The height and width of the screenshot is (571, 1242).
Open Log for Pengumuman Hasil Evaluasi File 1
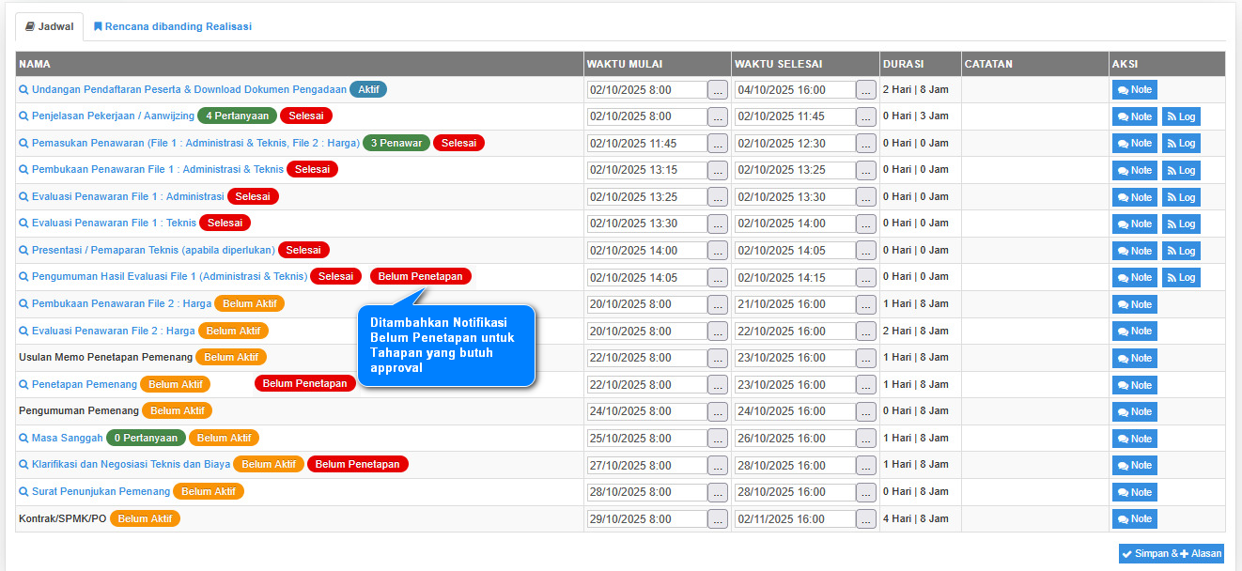pyautogui.click(x=1181, y=278)
